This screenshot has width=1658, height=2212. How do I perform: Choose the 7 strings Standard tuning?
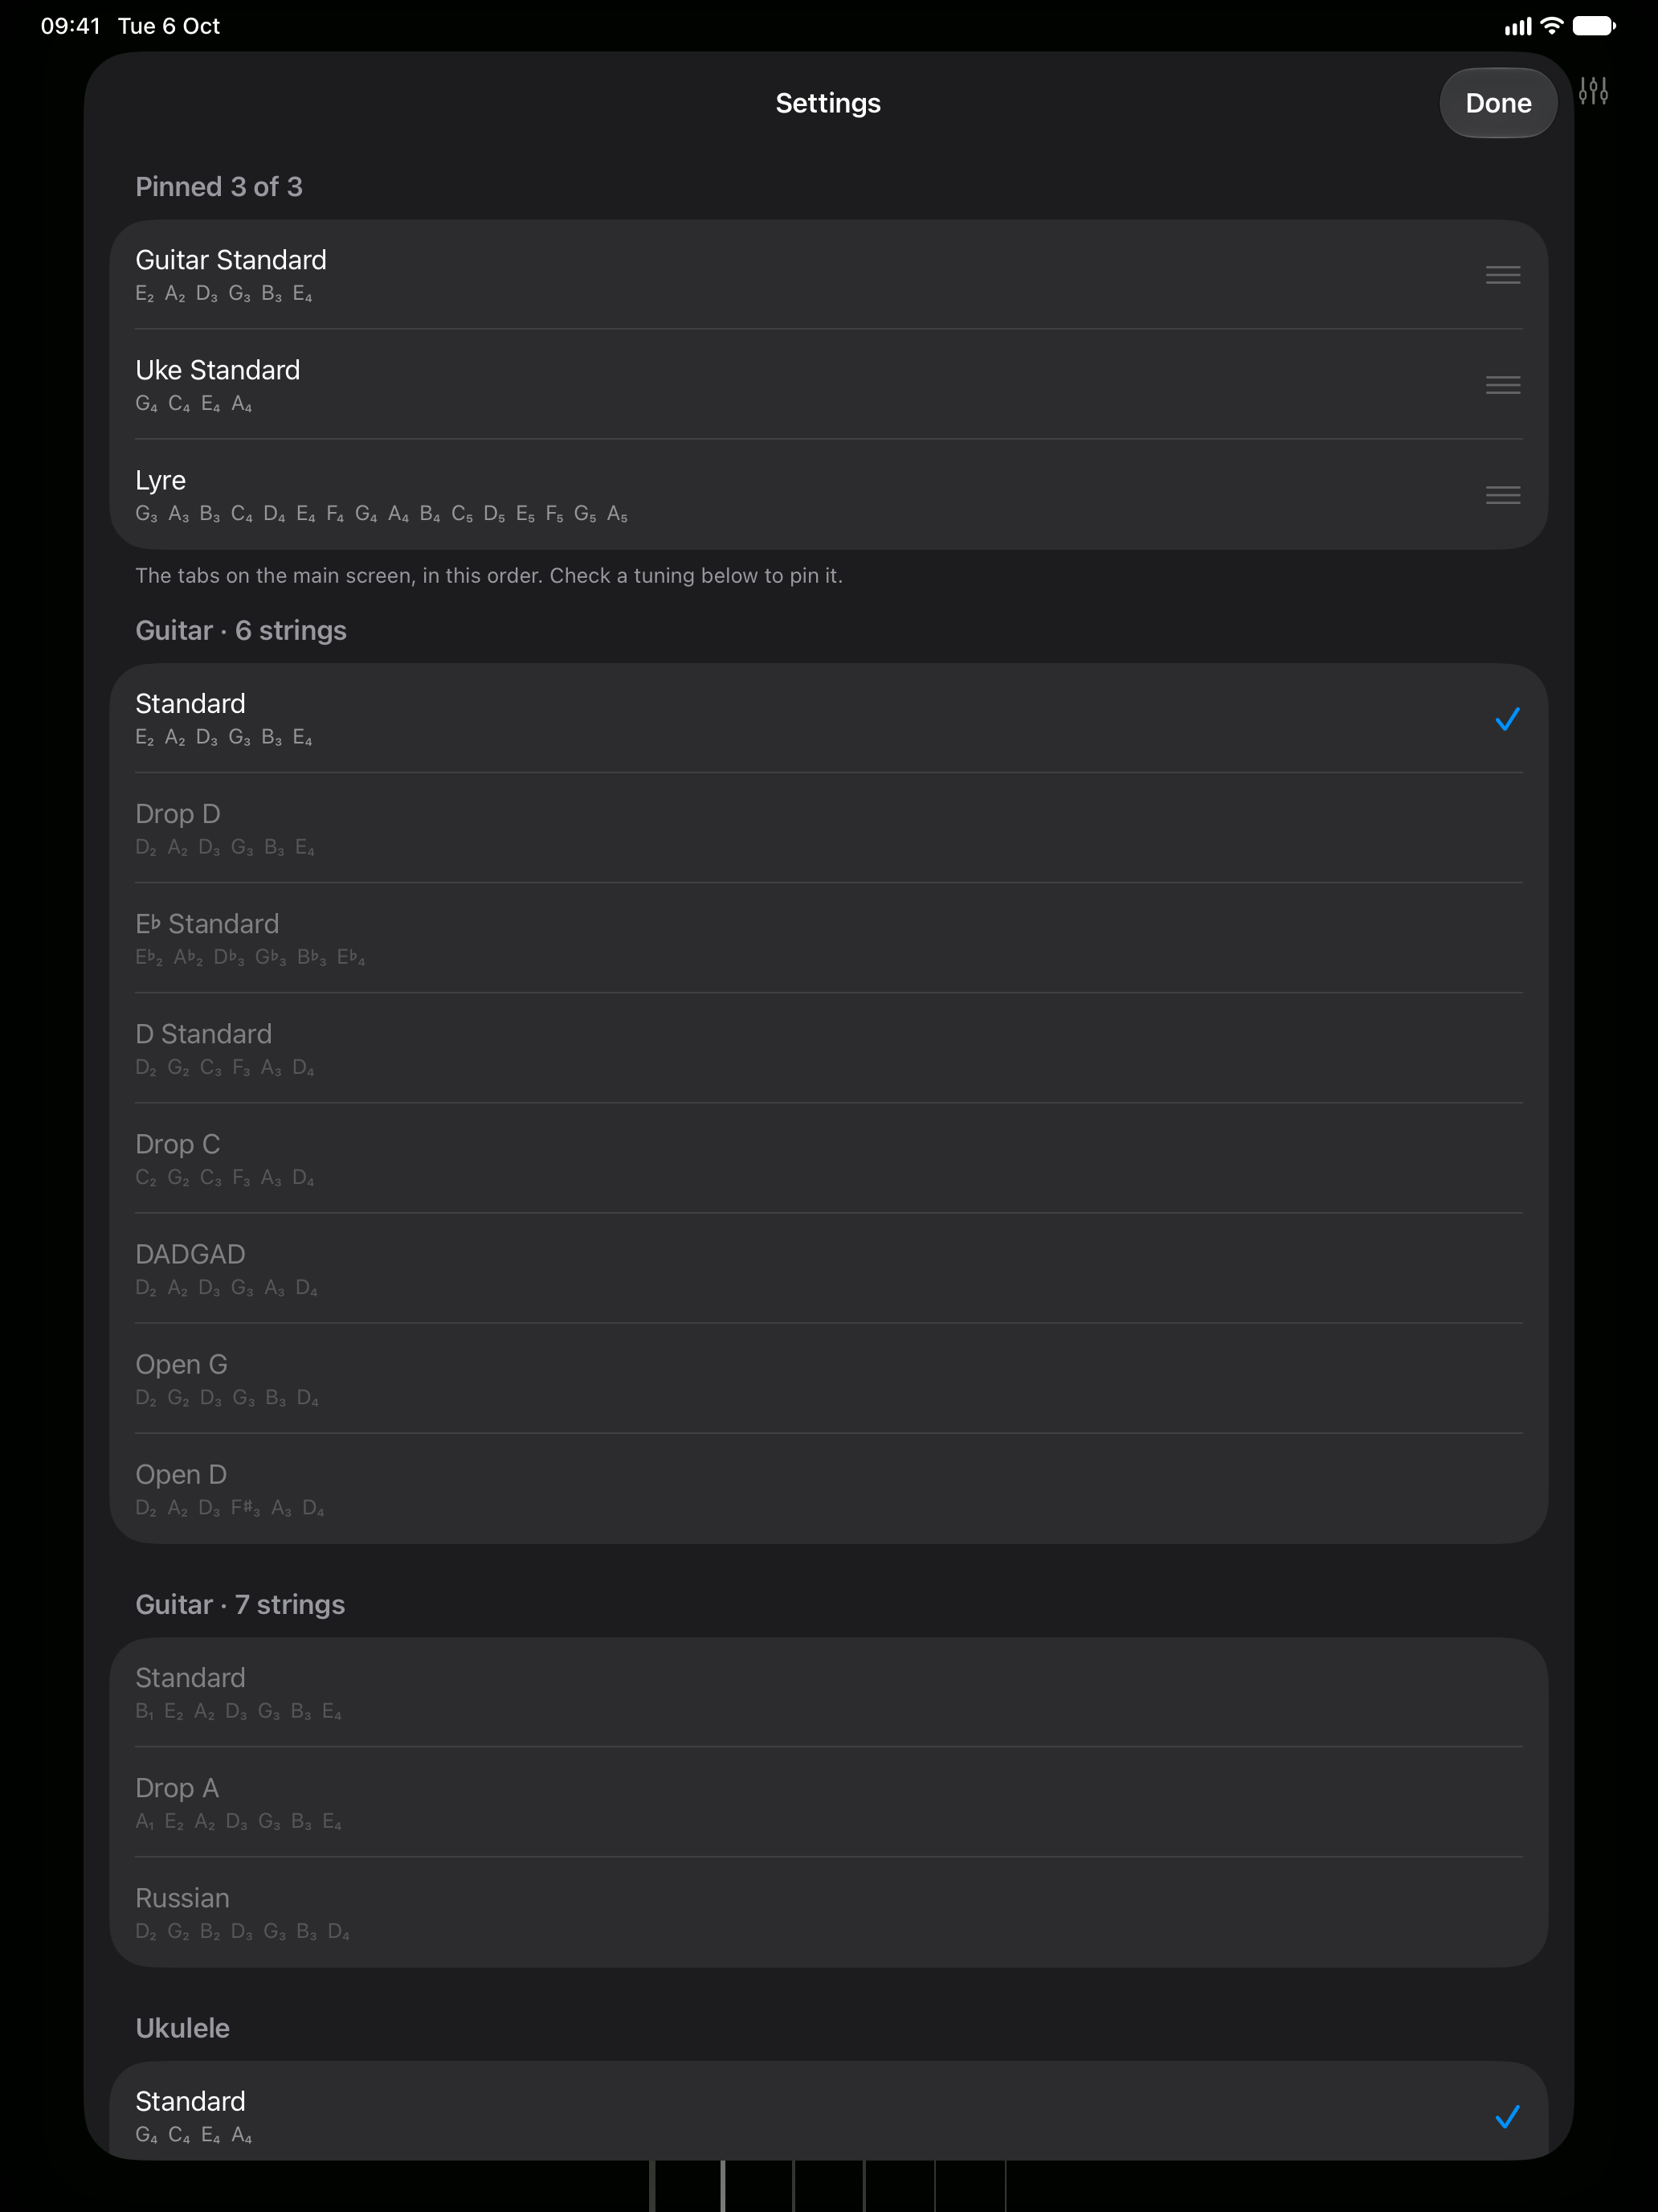pyautogui.click(x=828, y=1692)
